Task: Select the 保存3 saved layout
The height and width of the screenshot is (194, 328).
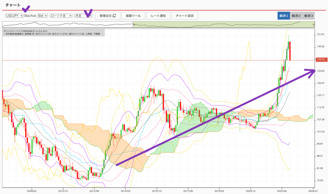Action: click(x=308, y=16)
